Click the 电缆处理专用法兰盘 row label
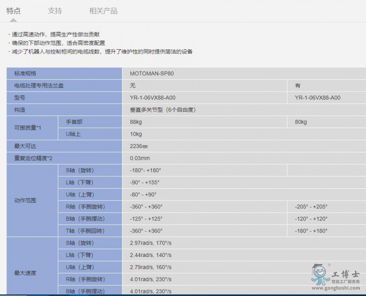The width and height of the screenshot is (366, 296). coord(64,86)
